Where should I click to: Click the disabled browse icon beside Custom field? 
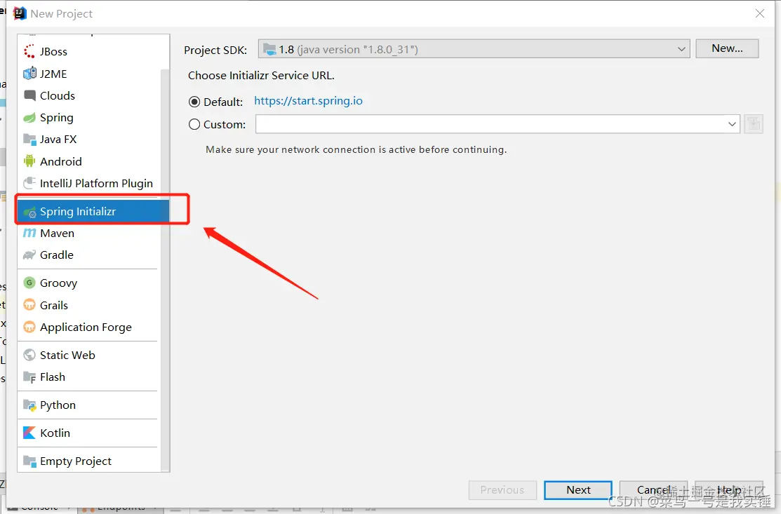[754, 124]
